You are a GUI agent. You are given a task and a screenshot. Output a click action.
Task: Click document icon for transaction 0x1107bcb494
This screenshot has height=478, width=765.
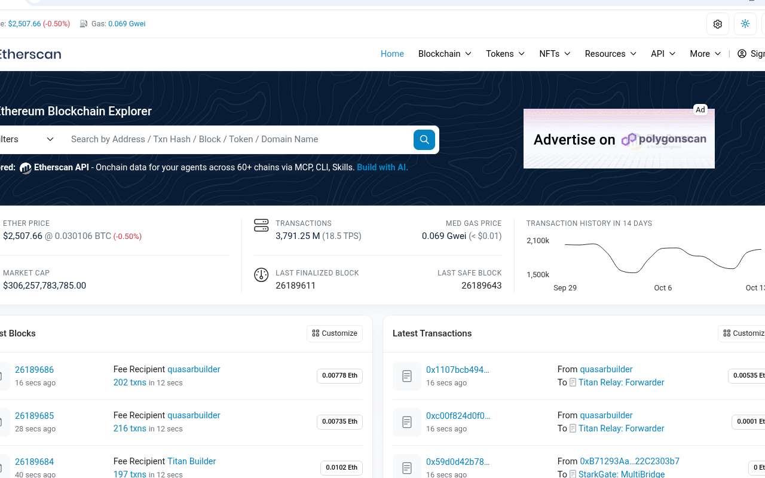click(x=407, y=376)
